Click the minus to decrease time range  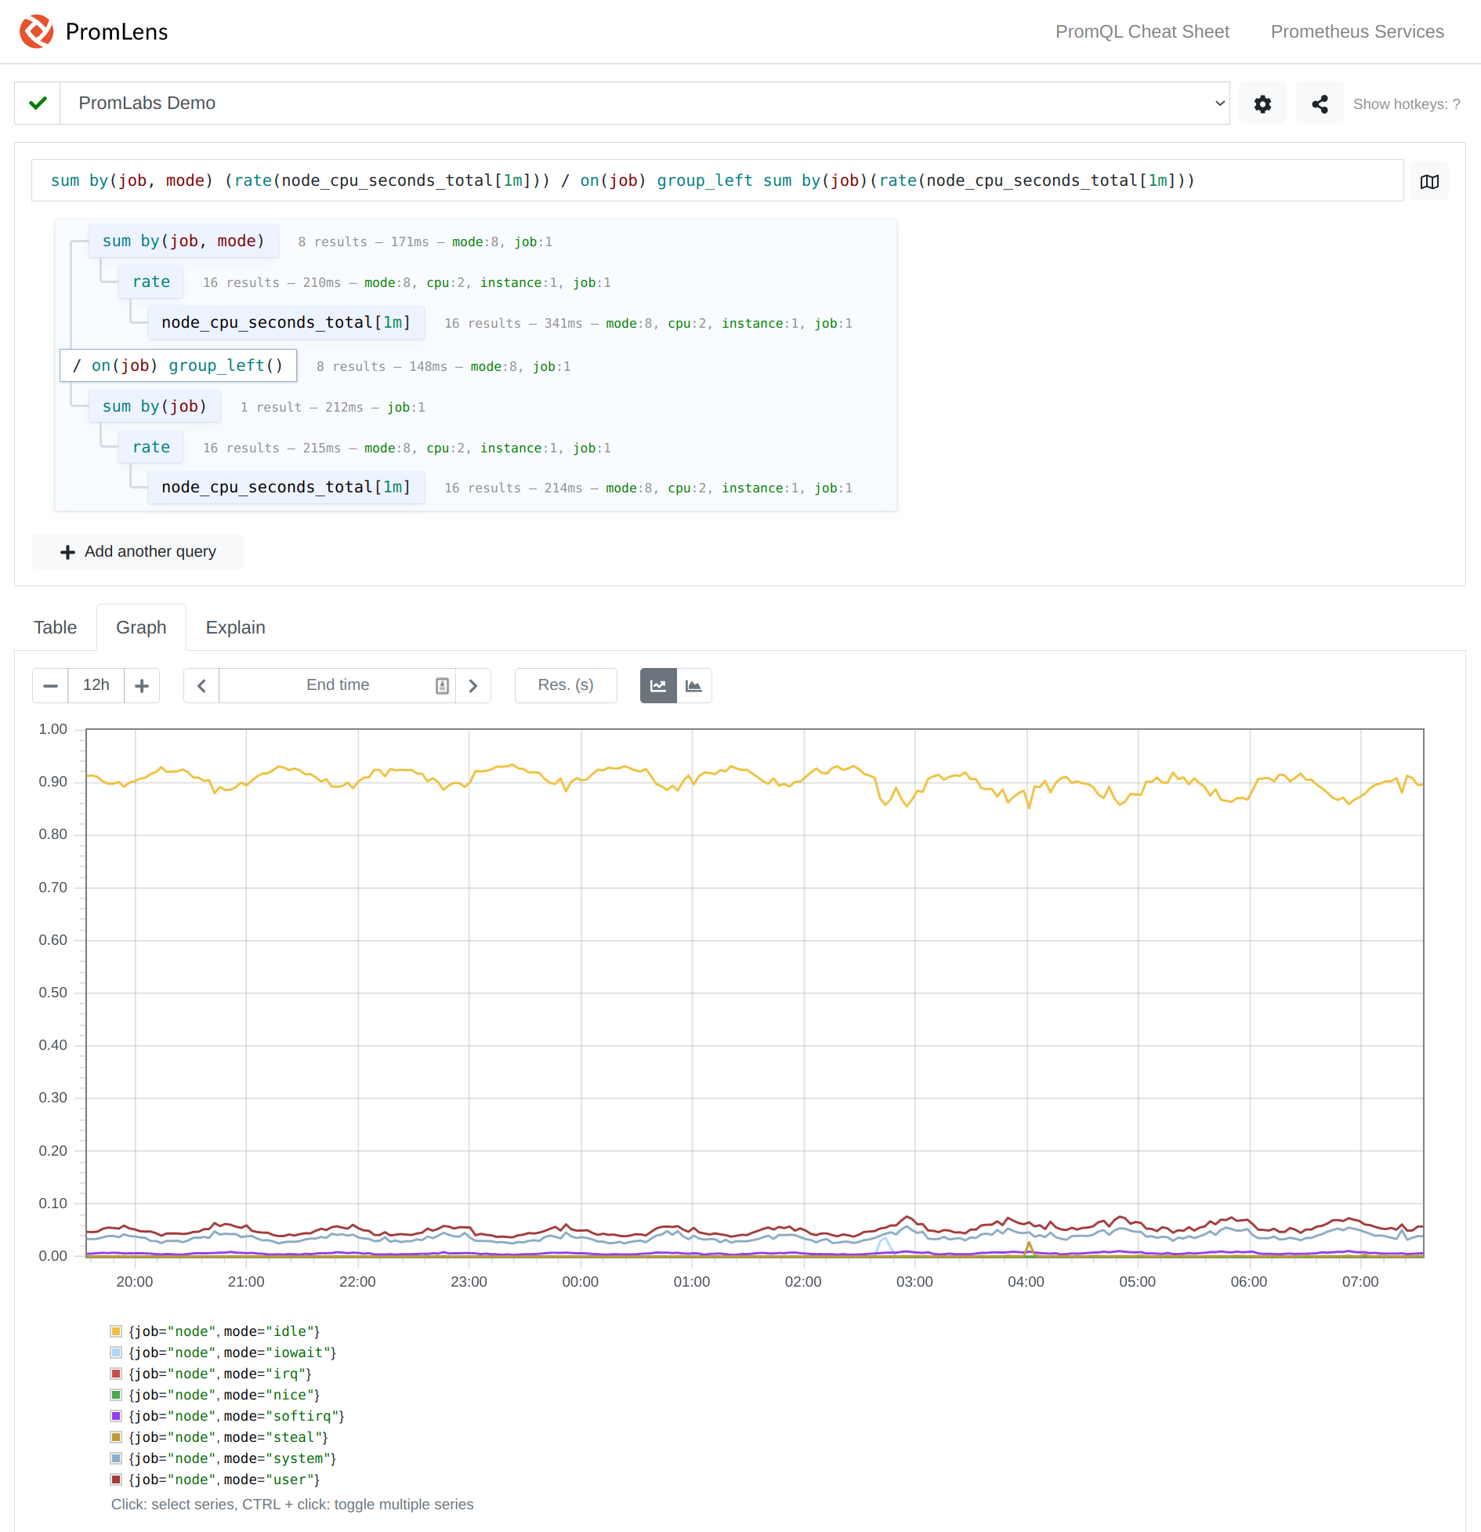(50, 684)
